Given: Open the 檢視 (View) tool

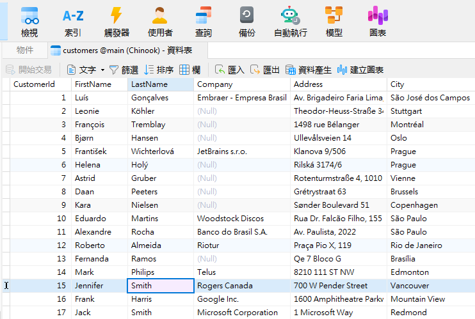Looking at the screenshot, I should [x=29, y=22].
